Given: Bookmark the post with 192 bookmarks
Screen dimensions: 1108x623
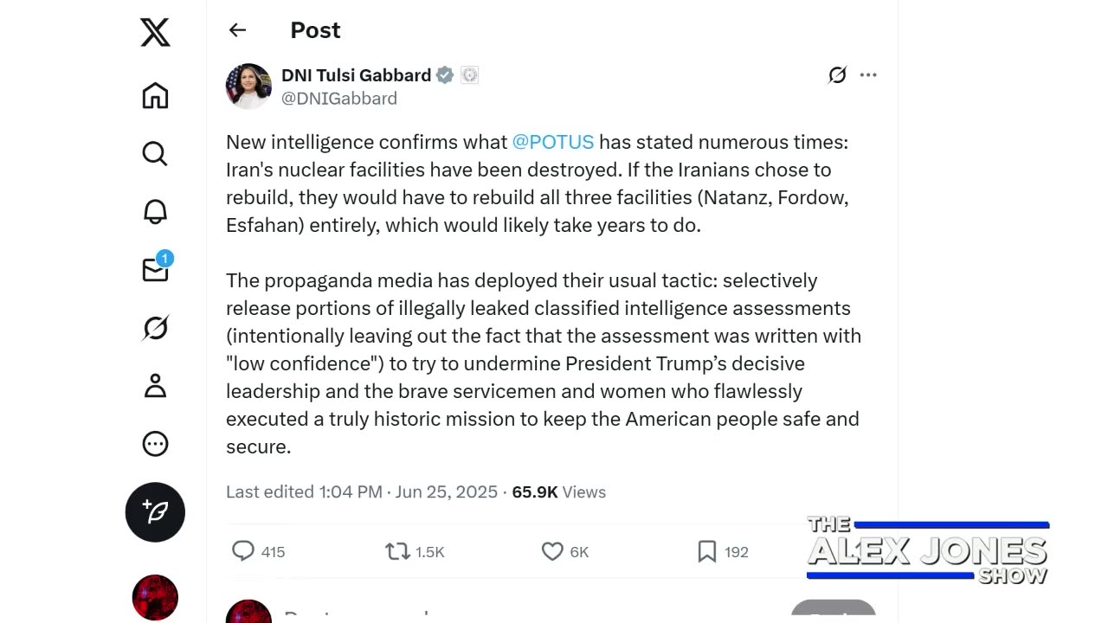Looking at the screenshot, I should tap(706, 551).
